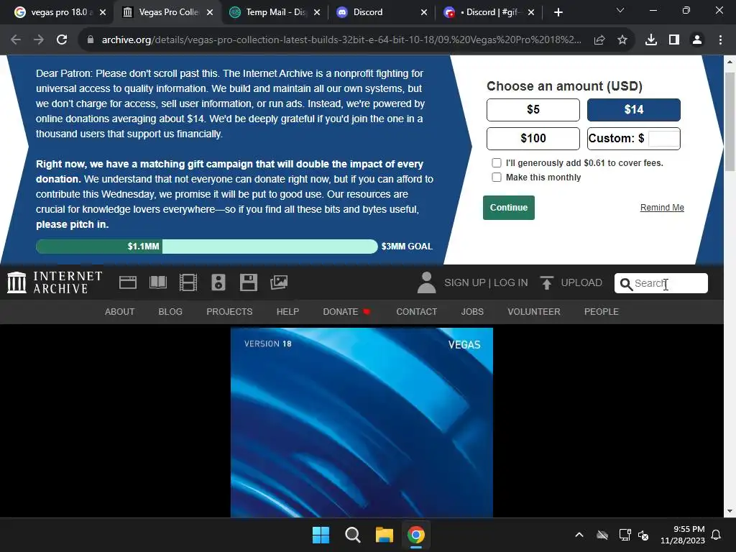Check the Make this monthly box
The image size is (736, 552).
coord(497,177)
